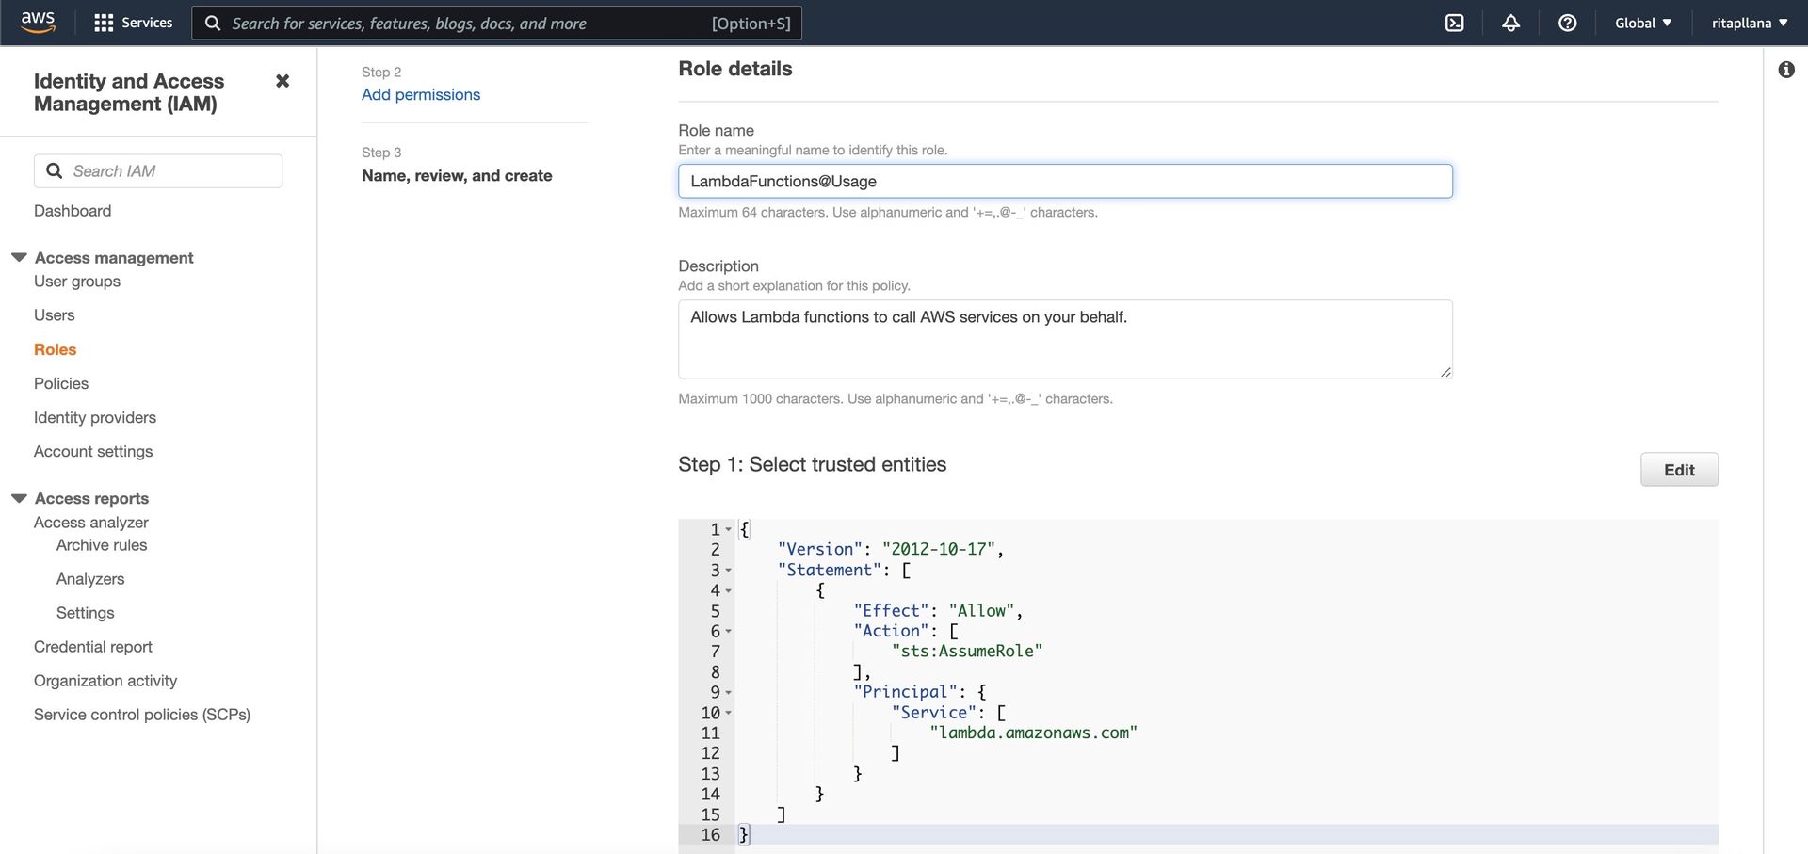
Task: Fold code line 1 arrow
Action: tap(728, 529)
